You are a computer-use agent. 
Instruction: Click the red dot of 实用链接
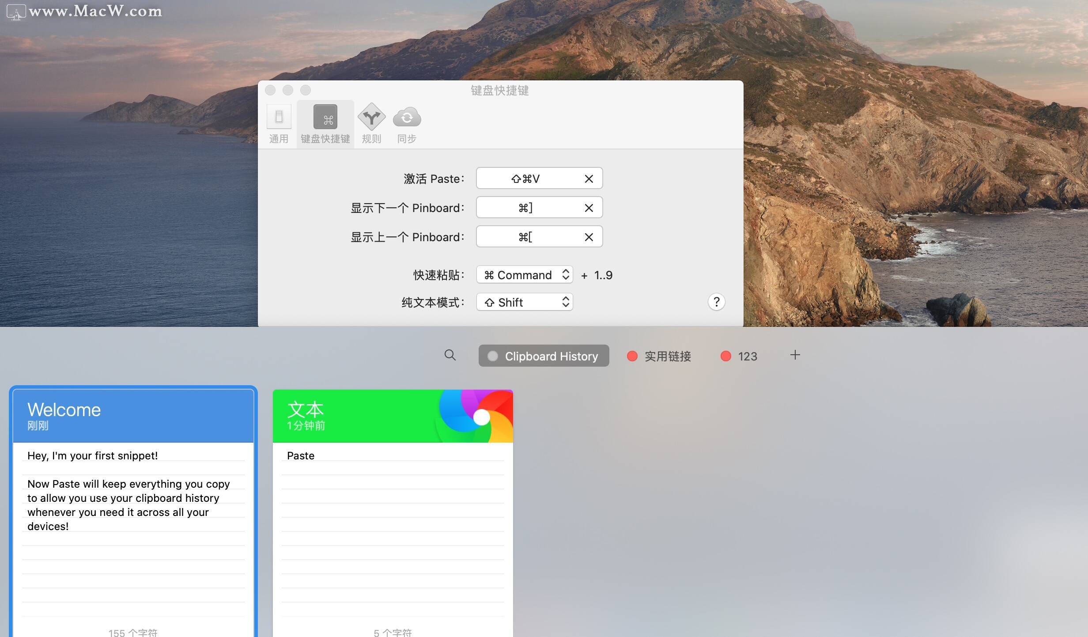(x=632, y=356)
